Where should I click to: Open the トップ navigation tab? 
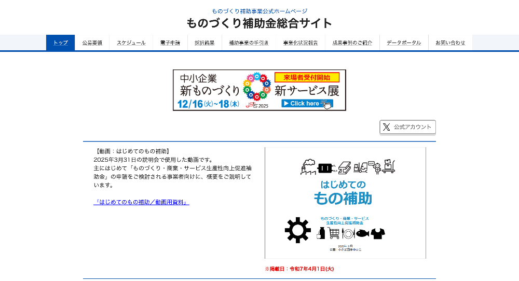pos(61,43)
